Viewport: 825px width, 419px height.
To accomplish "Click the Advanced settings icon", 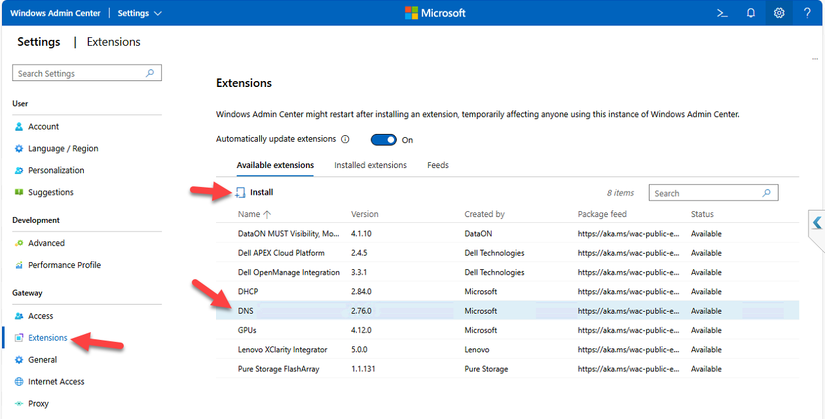I will [19, 243].
